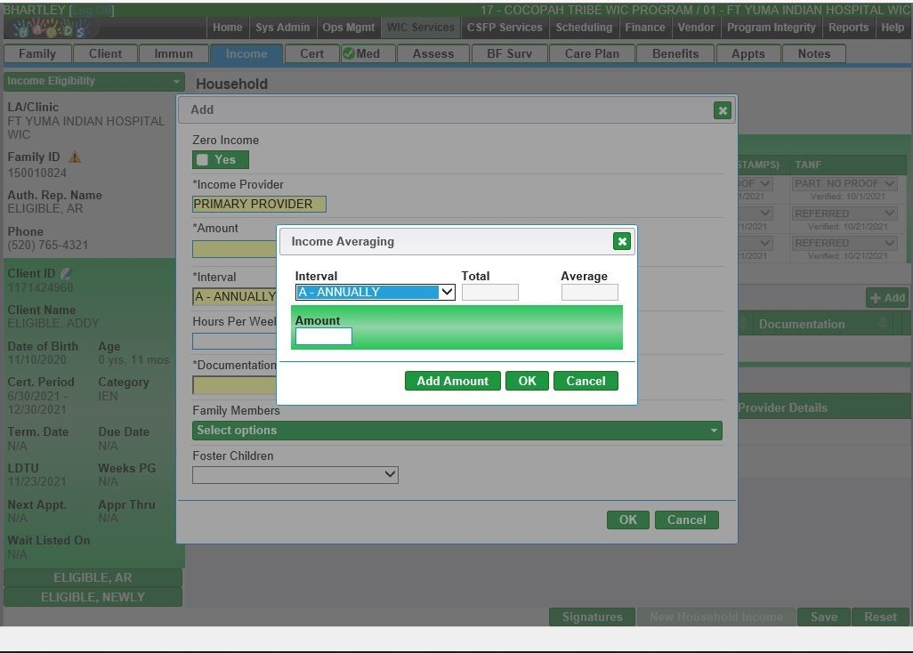Click the Log Off link

(x=93, y=10)
